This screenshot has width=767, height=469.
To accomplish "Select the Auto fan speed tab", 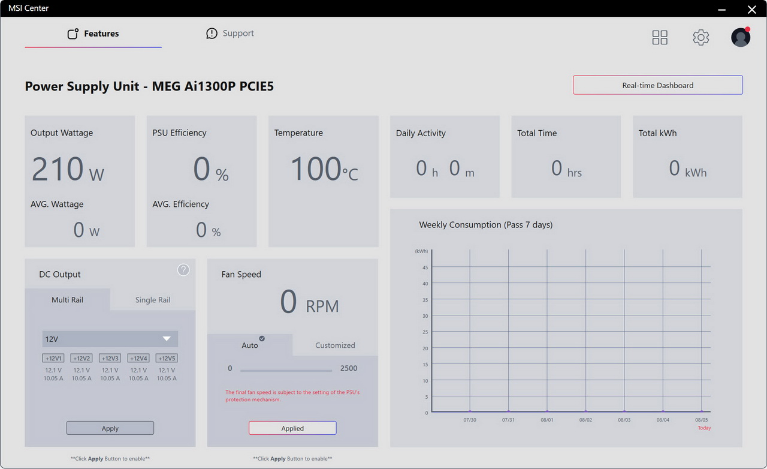I will (250, 345).
